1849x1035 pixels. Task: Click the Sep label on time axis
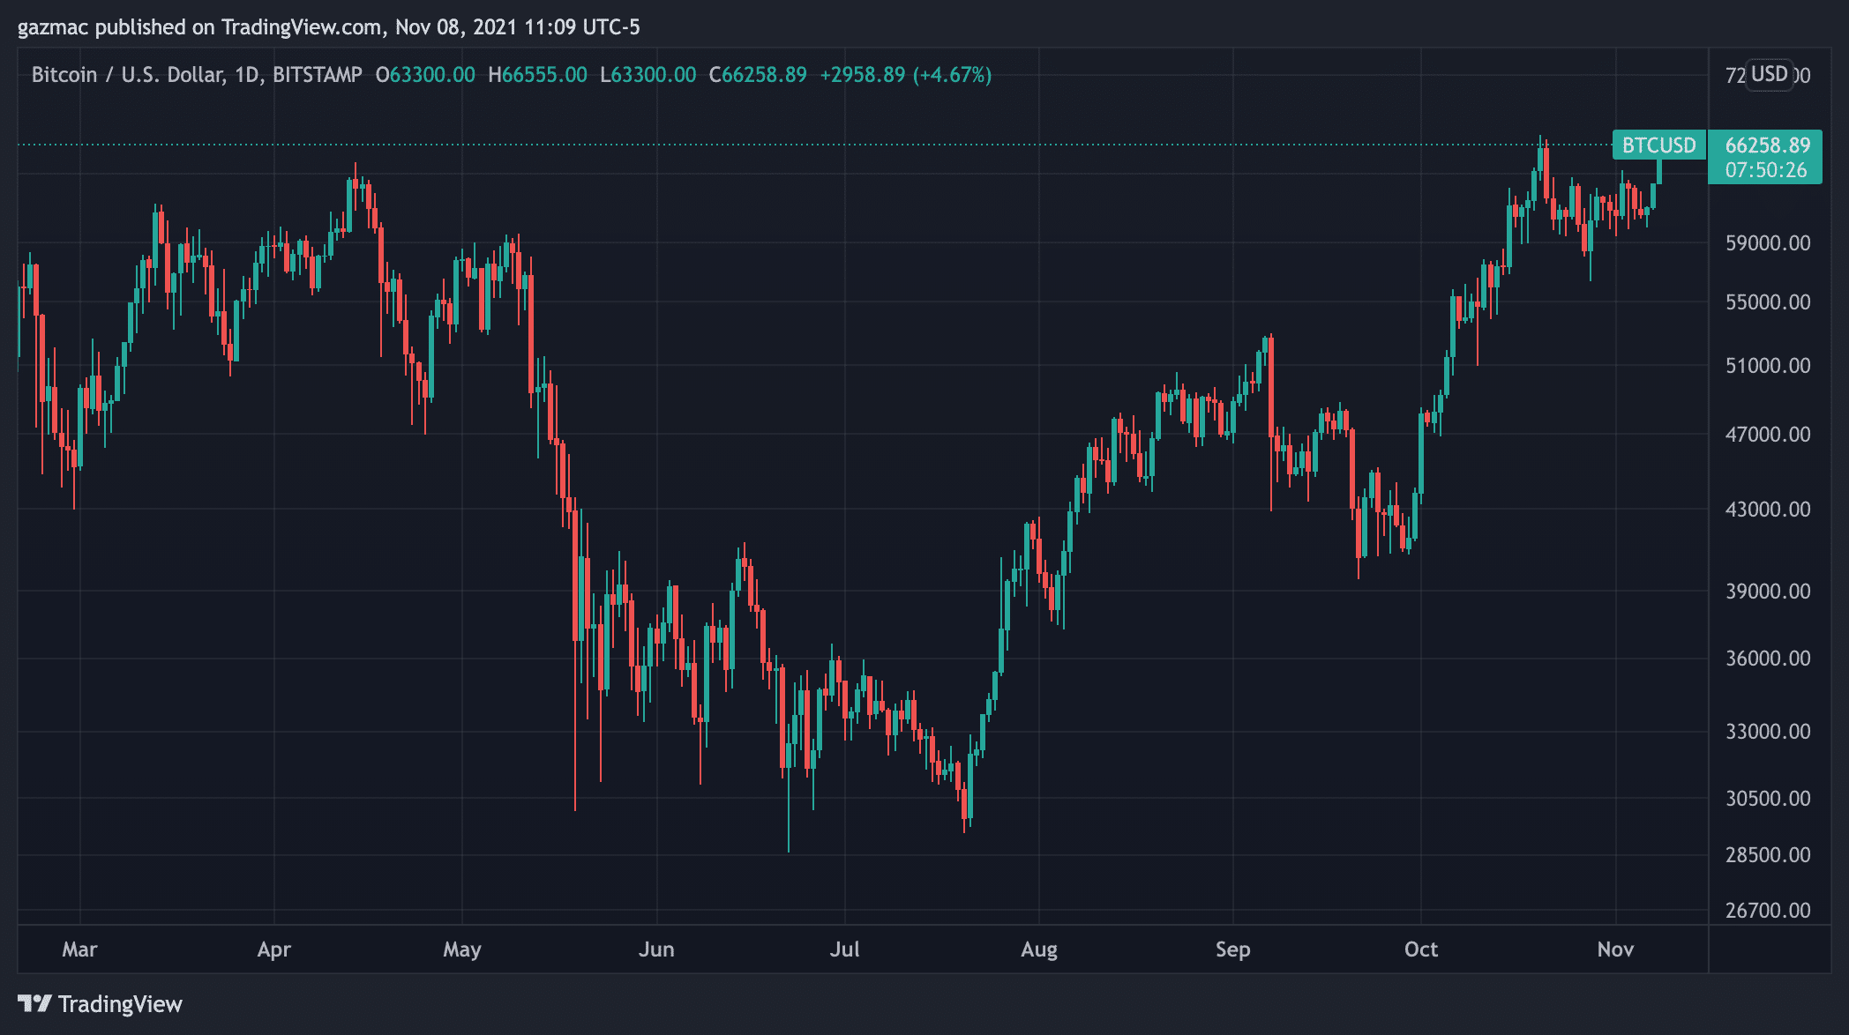coord(1232,949)
